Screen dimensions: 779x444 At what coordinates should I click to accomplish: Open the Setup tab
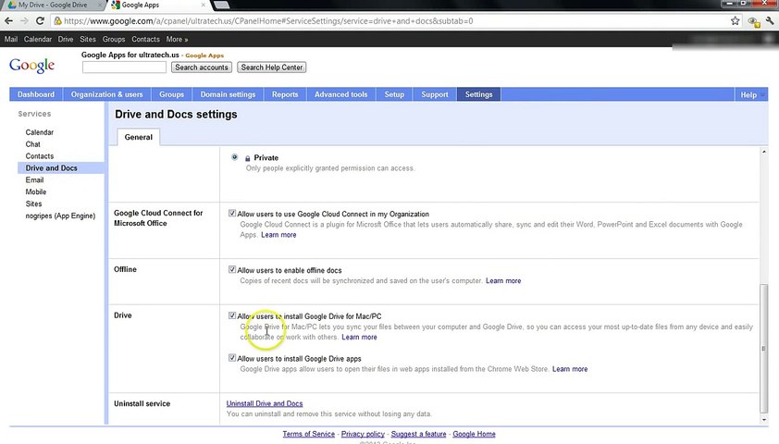click(394, 94)
